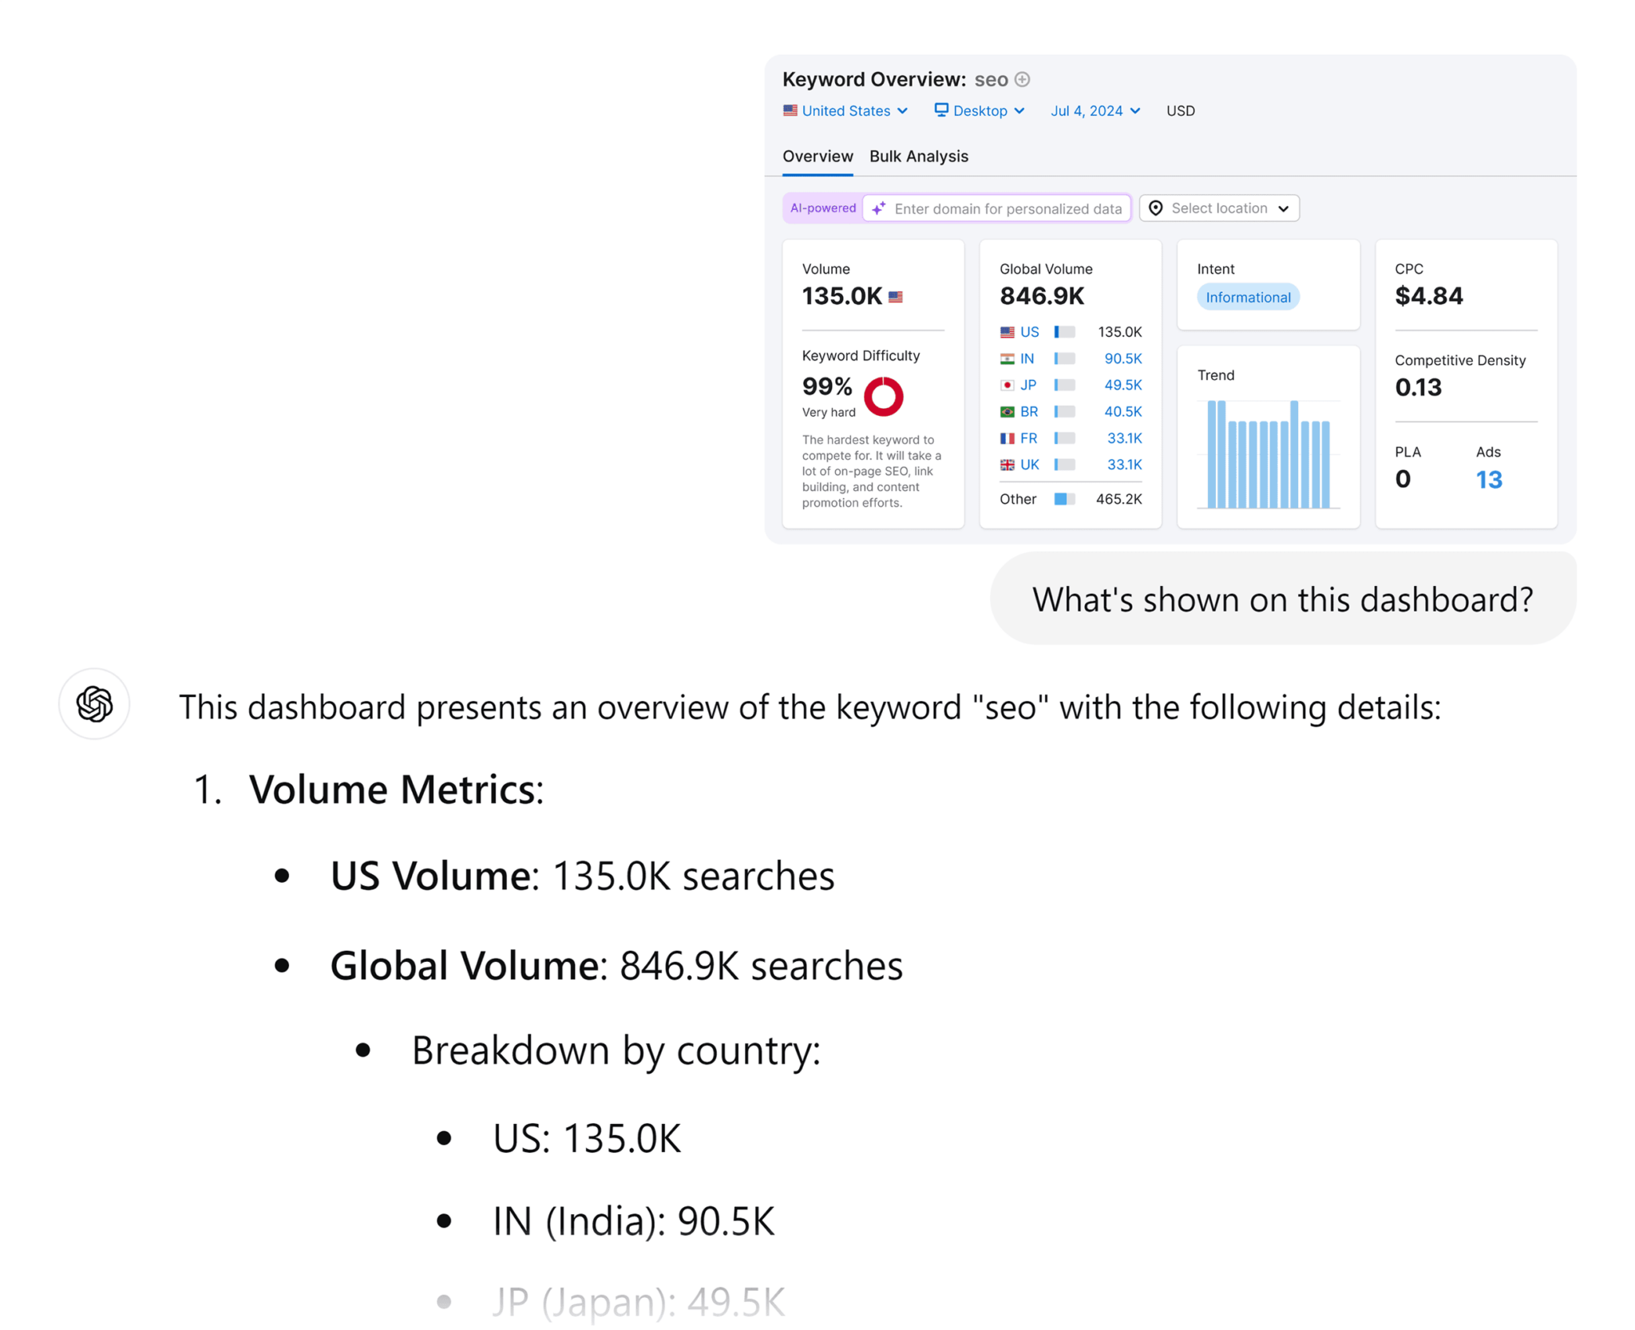Viewport: 1635px width, 1330px height.
Task: Click the AI-powered icon badge
Action: click(x=821, y=208)
